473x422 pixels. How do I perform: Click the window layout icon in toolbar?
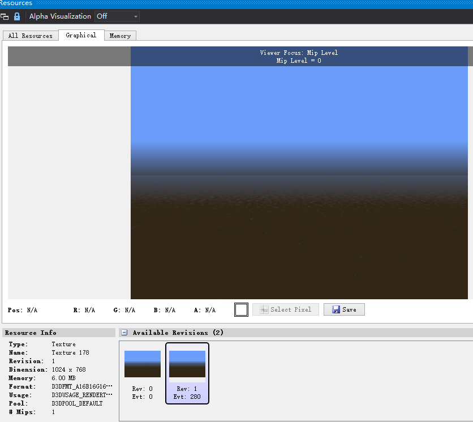(x=5, y=16)
